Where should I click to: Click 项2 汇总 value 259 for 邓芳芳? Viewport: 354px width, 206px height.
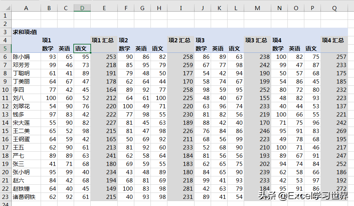pyautogui.click(x=181, y=65)
